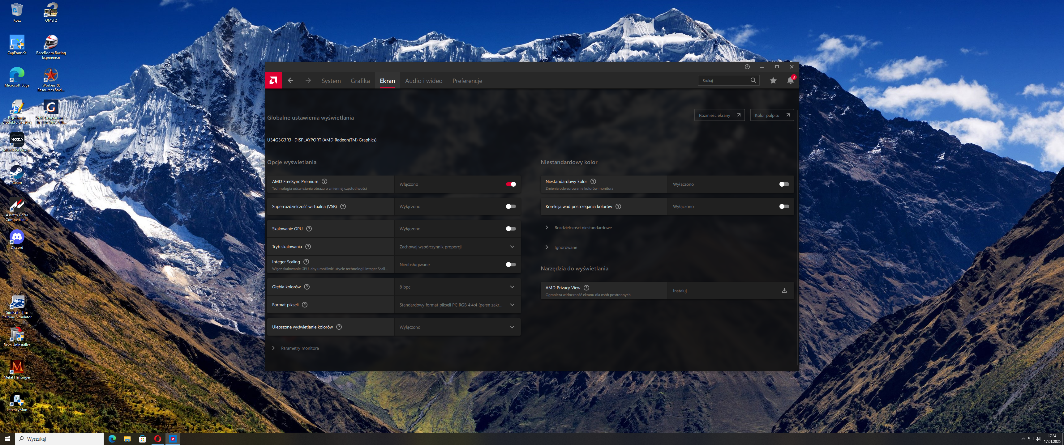This screenshot has width=1064, height=445.
Task: Expand the Parametry monitora section
Action: (299, 348)
